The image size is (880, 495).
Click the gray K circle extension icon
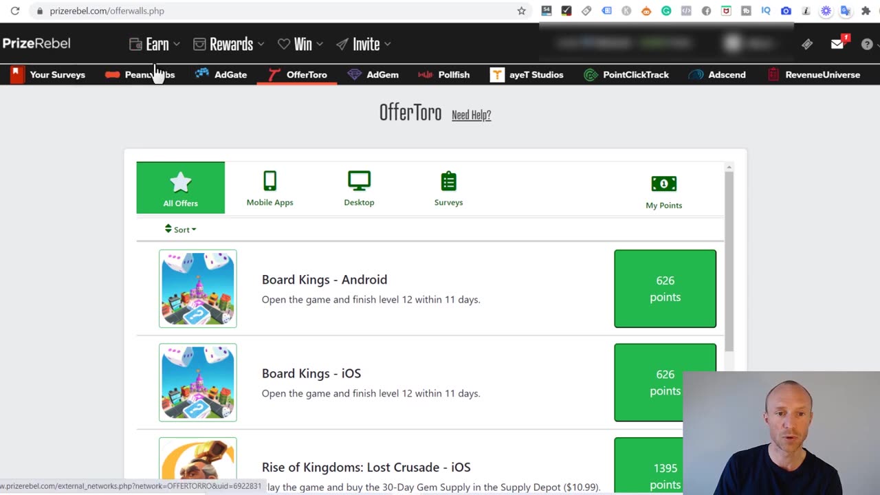626,11
